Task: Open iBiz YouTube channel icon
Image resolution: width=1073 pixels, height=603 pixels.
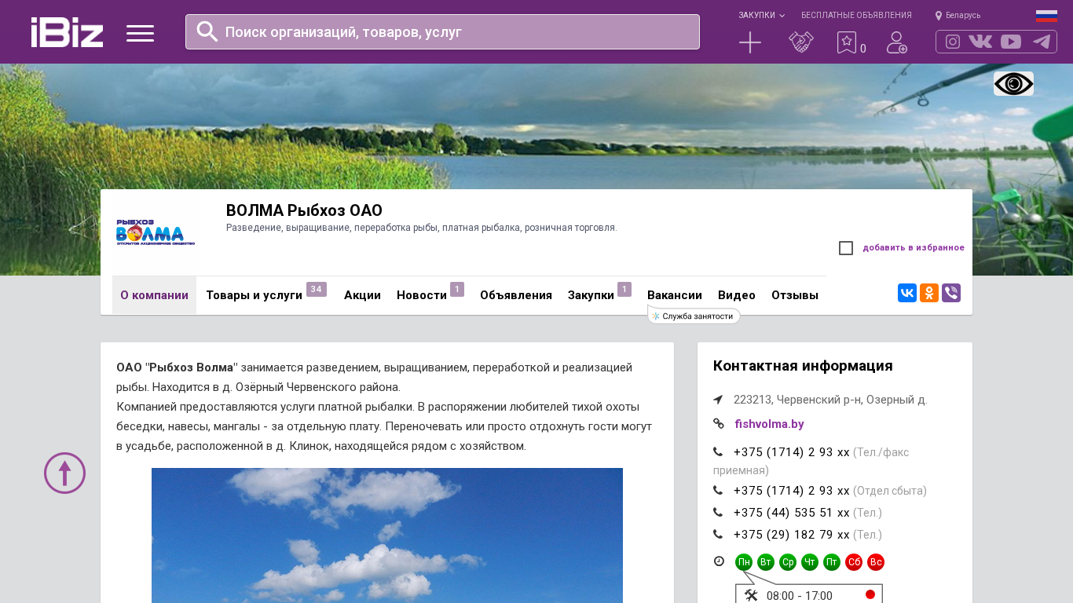Action: point(1011,42)
